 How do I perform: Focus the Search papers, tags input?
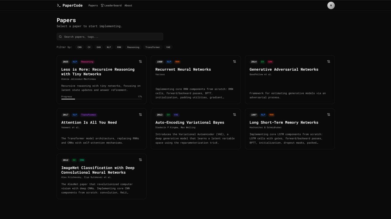(110, 37)
